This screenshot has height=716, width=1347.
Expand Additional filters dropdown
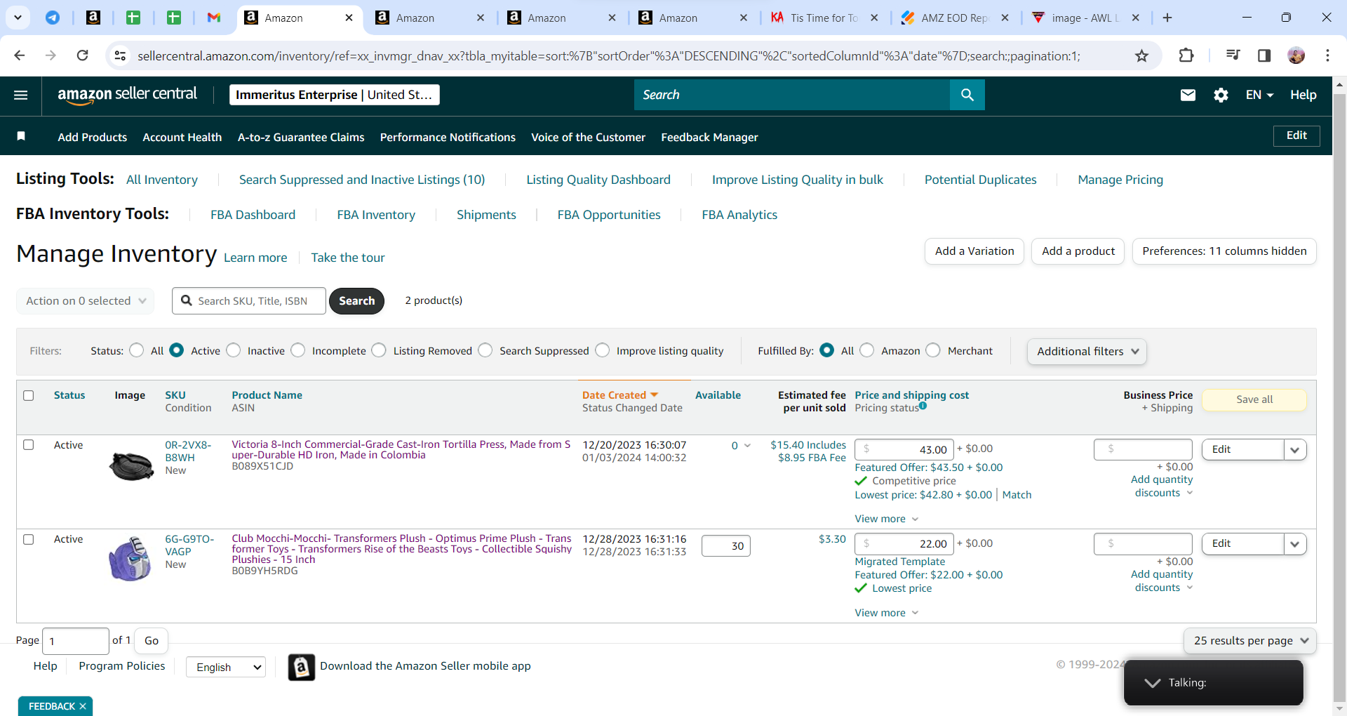coord(1087,351)
